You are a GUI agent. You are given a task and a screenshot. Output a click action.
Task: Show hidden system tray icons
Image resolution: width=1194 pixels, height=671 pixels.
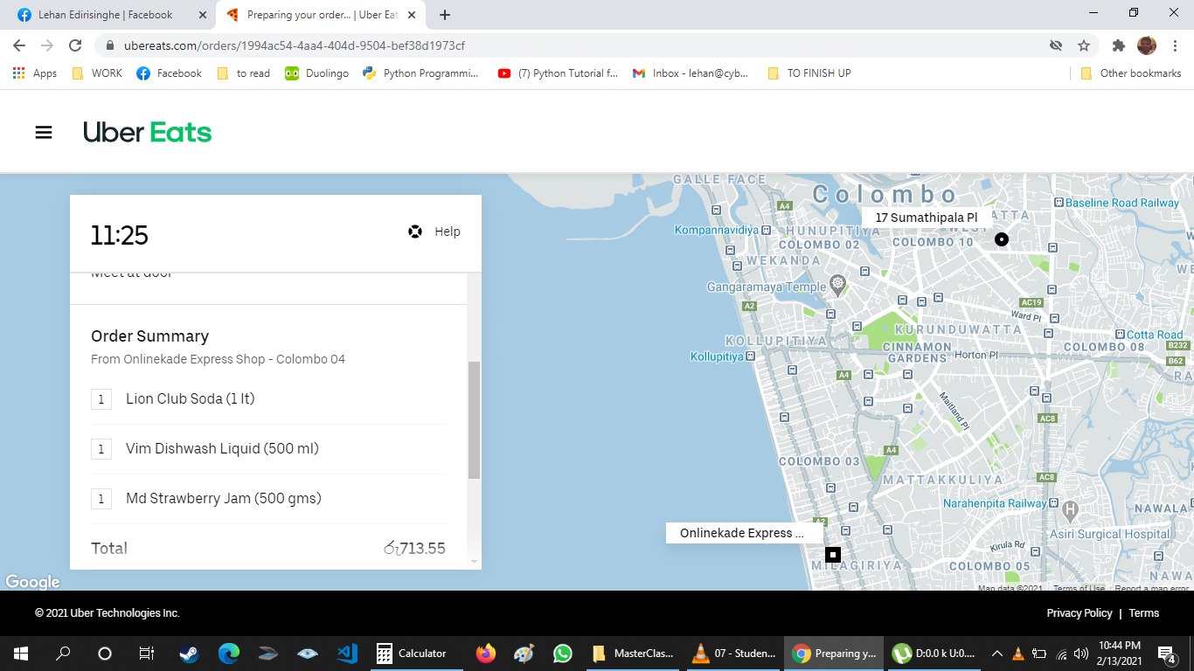click(x=996, y=653)
